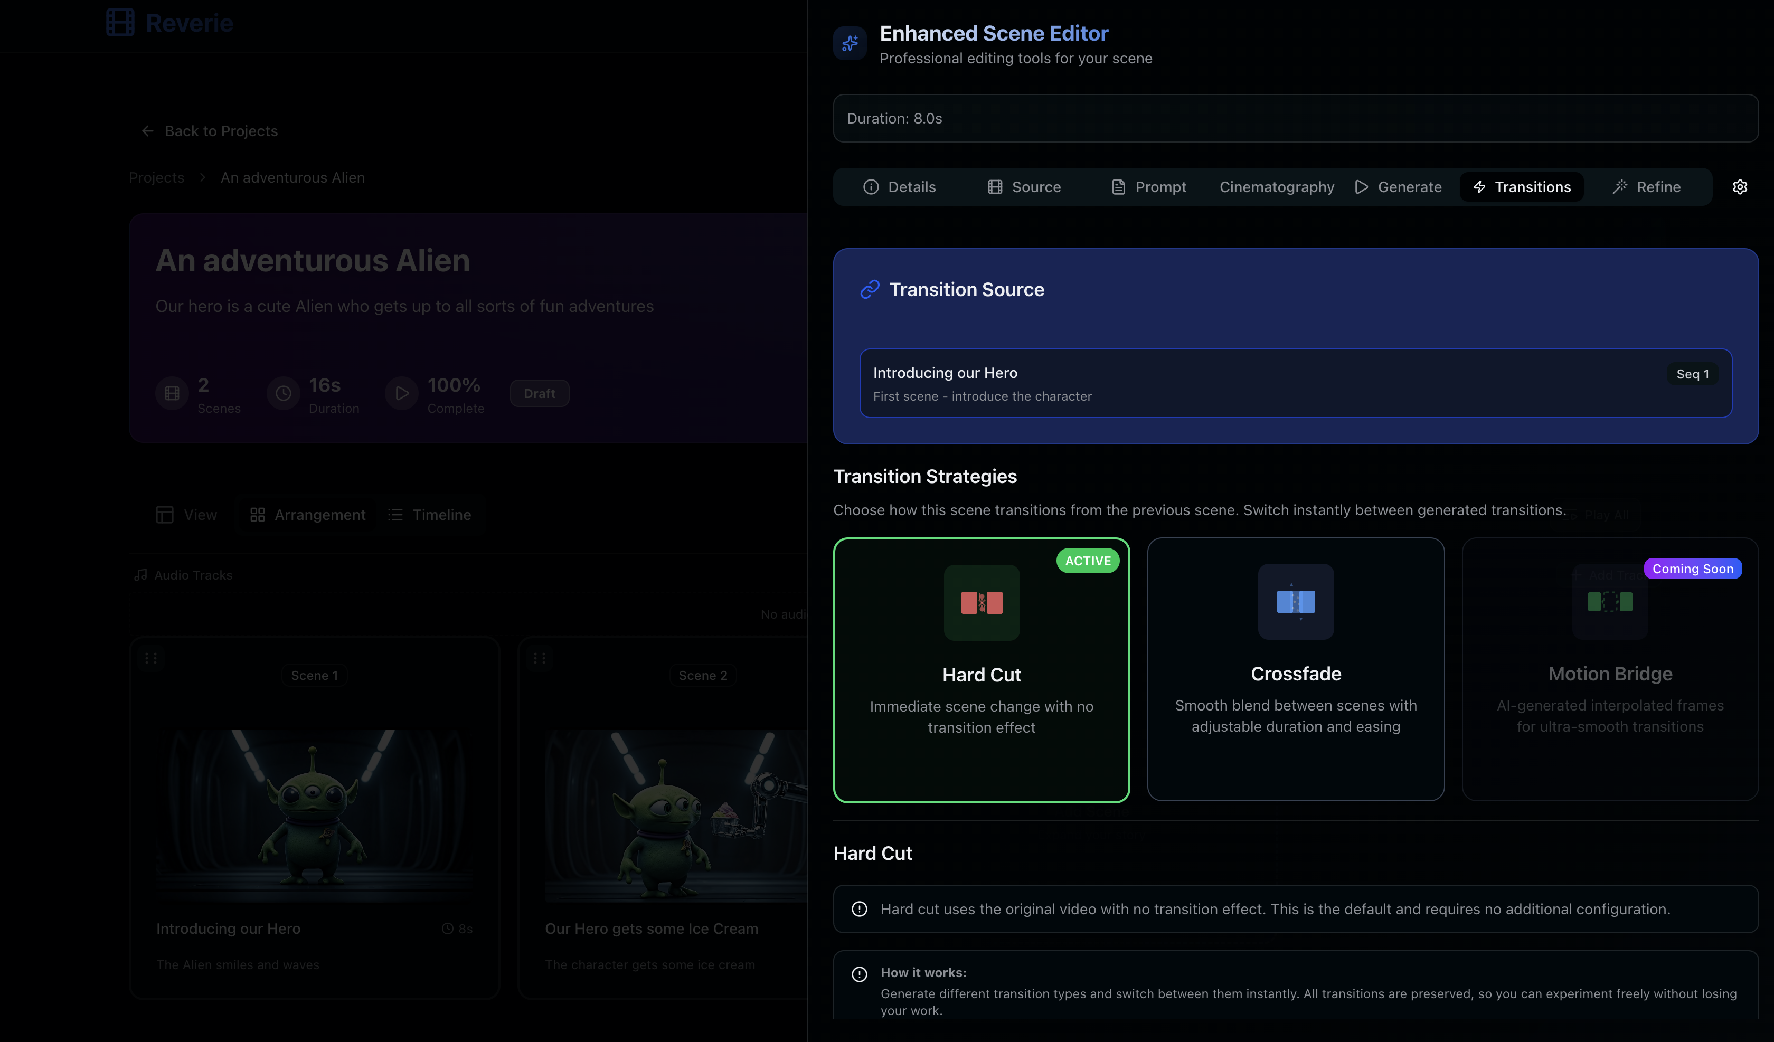Click the Hard Cut red split icon

pyautogui.click(x=982, y=603)
